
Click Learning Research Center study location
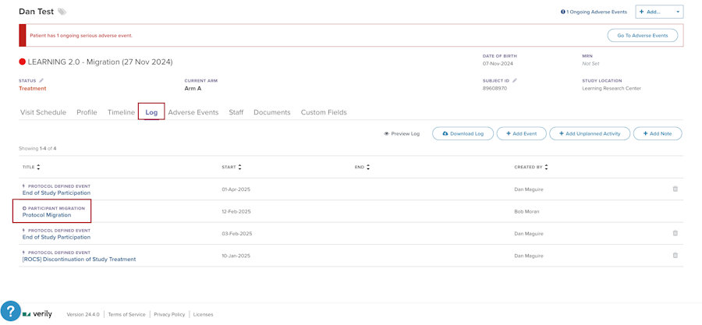coord(612,89)
